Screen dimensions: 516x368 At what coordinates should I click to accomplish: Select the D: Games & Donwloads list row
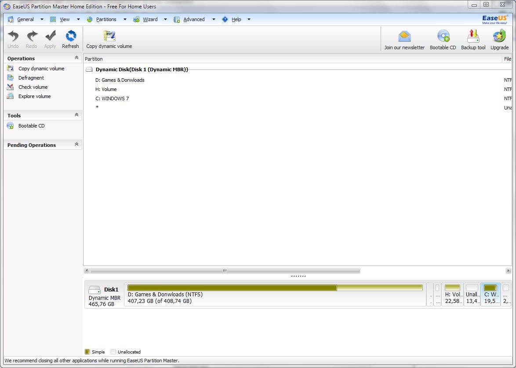click(298, 80)
